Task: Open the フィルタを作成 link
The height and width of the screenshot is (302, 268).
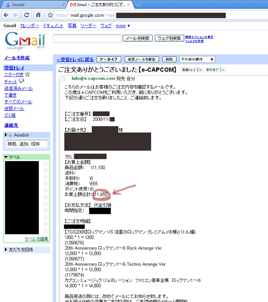Action: [x=194, y=41]
